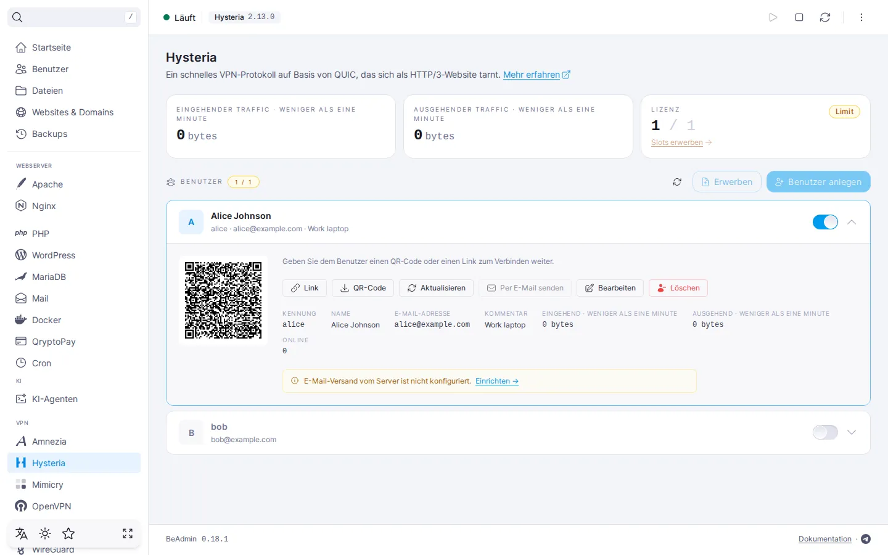Click the search magnifier icon
Viewport: 888px width, 555px height.
click(x=17, y=17)
